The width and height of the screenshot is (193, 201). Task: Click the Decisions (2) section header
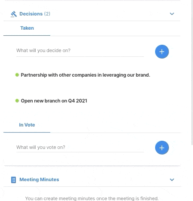(92, 14)
